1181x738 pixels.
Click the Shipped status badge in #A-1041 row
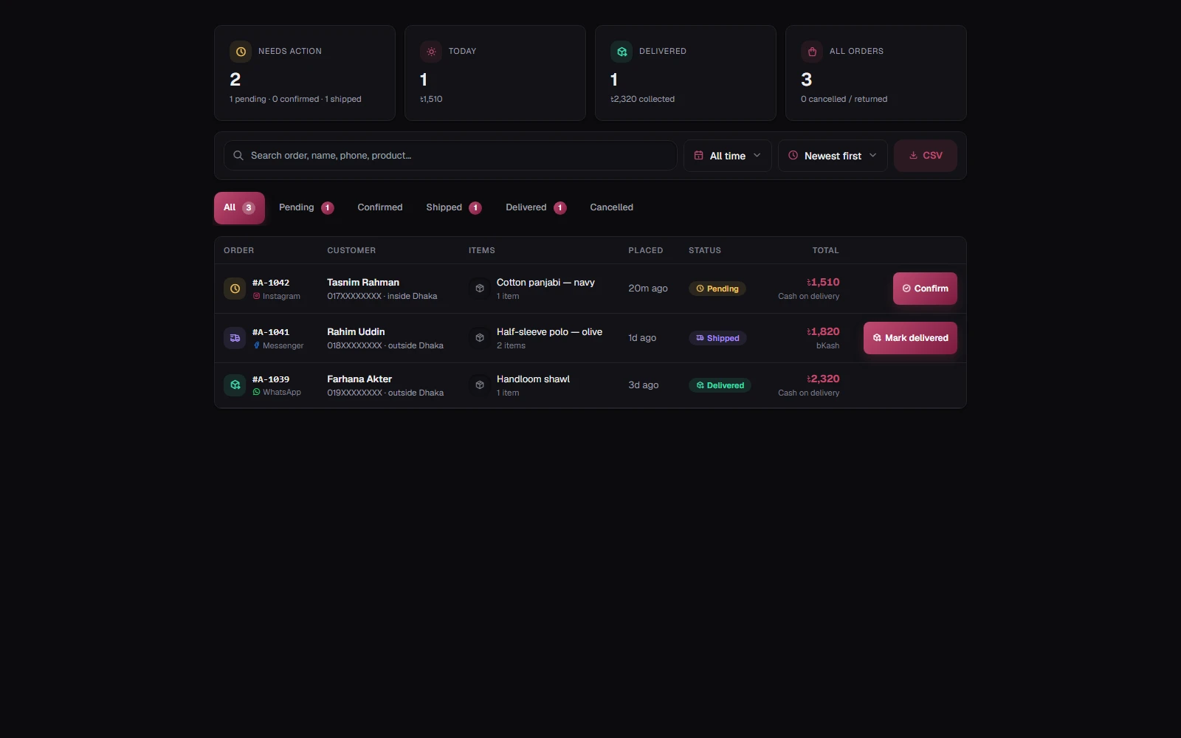click(717, 338)
